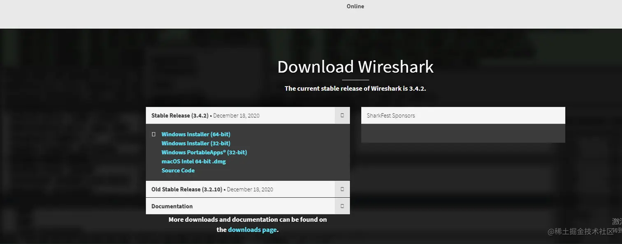Click the Download Wireshark heading
This screenshot has width=622, height=244.
pos(355,66)
